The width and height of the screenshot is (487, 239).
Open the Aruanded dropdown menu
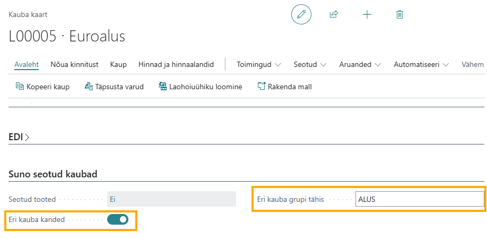(x=360, y=65)
